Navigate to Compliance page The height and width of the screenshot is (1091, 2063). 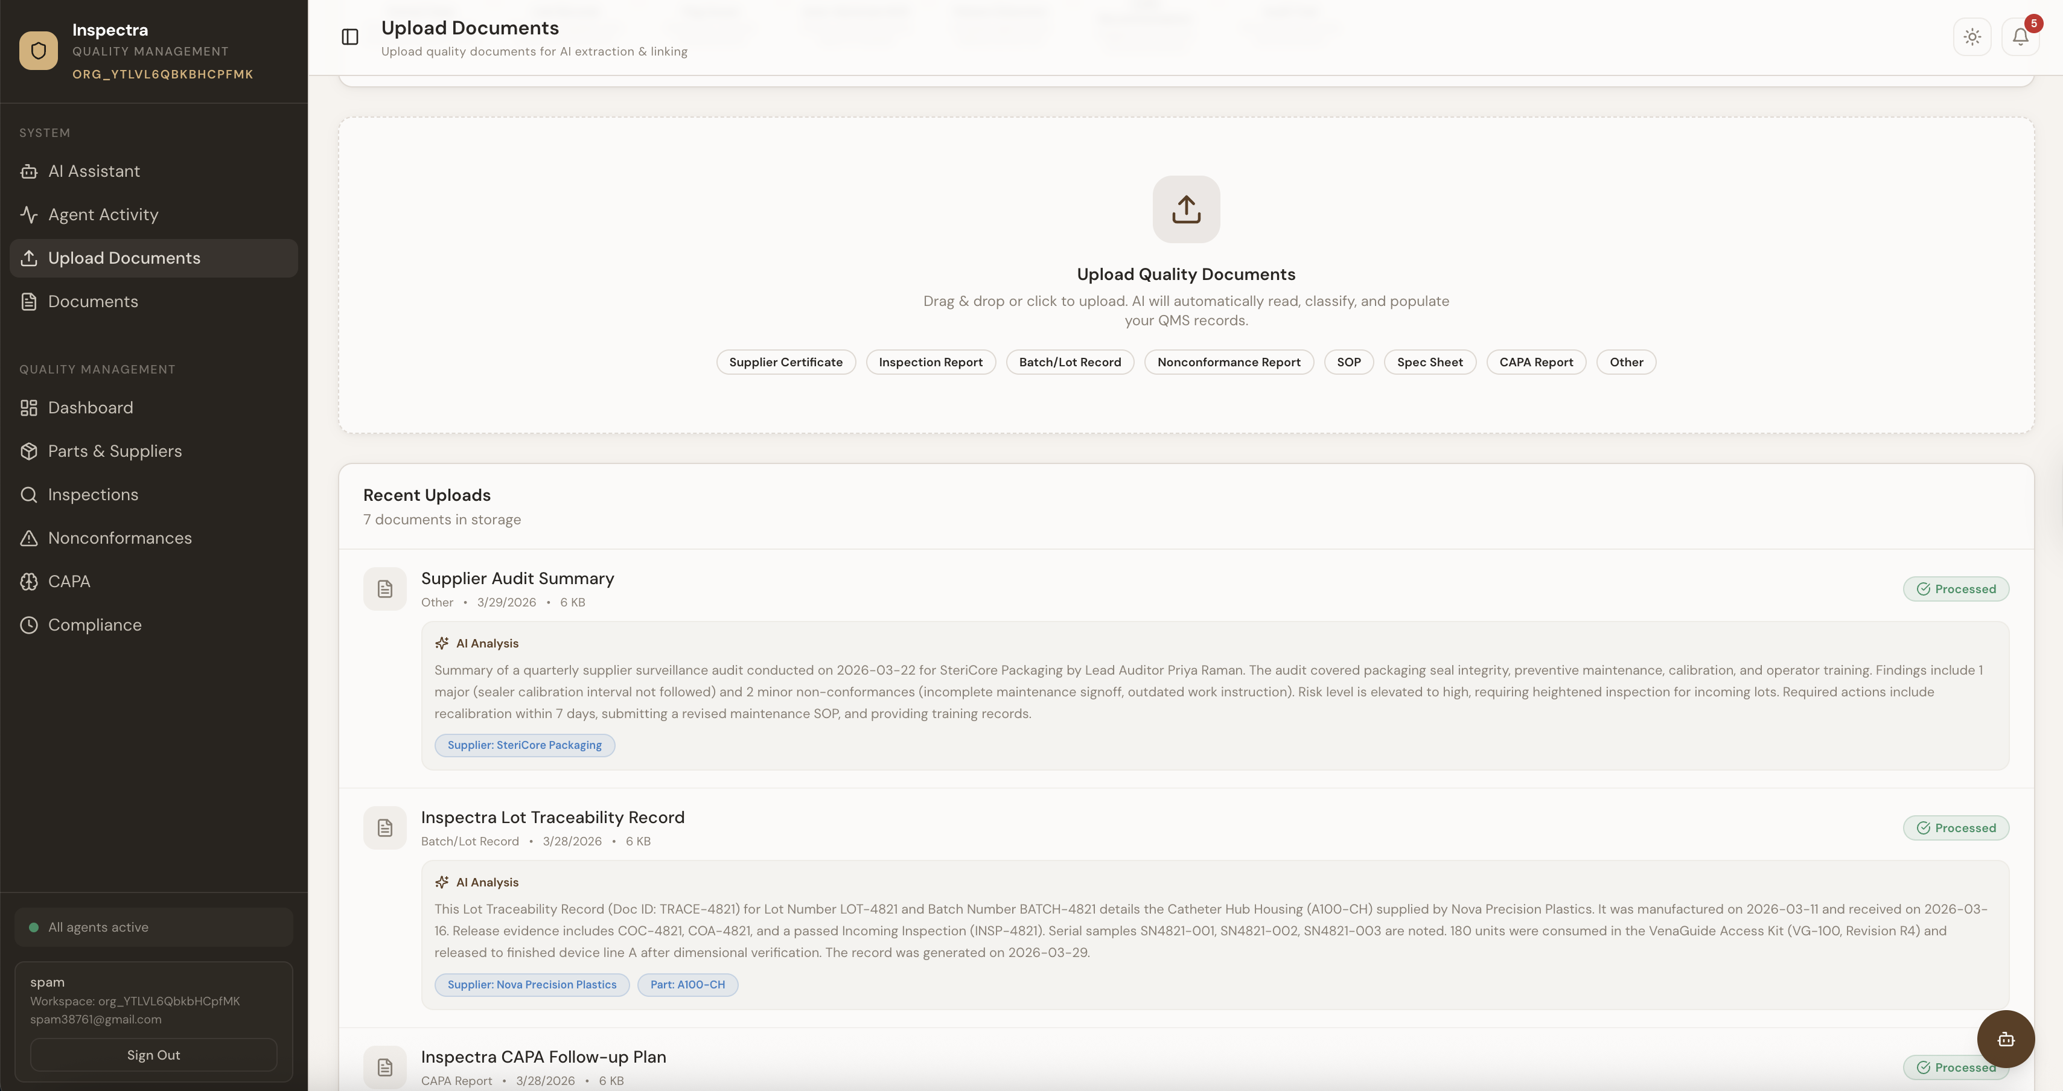[95, 625]
